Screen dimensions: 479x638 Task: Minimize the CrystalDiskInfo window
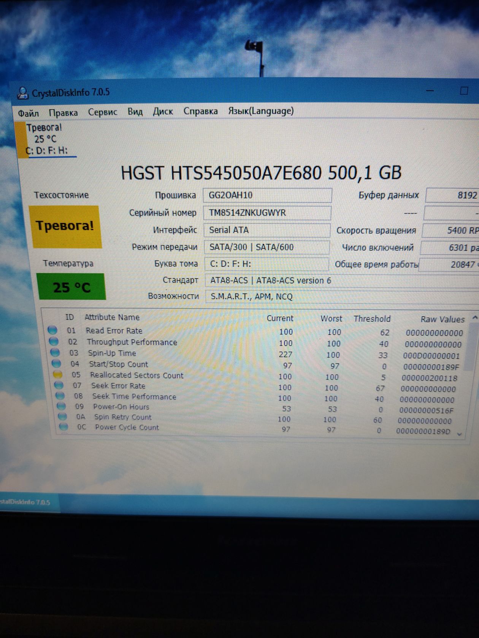(x=430, y=91)
